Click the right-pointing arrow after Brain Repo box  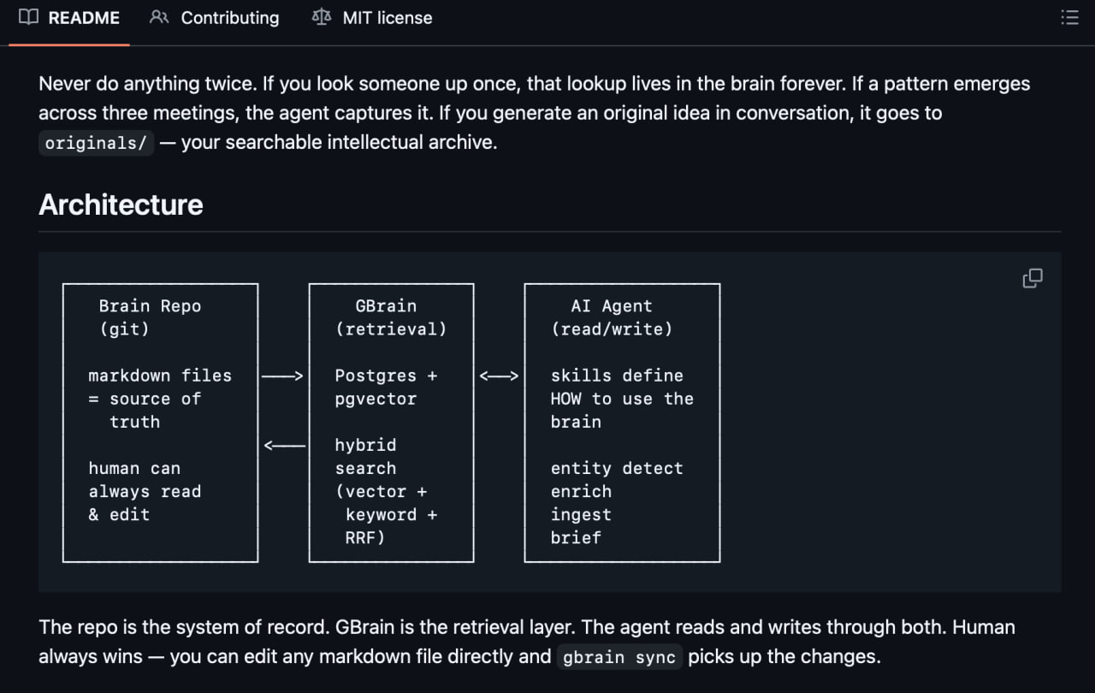[282, 376]
